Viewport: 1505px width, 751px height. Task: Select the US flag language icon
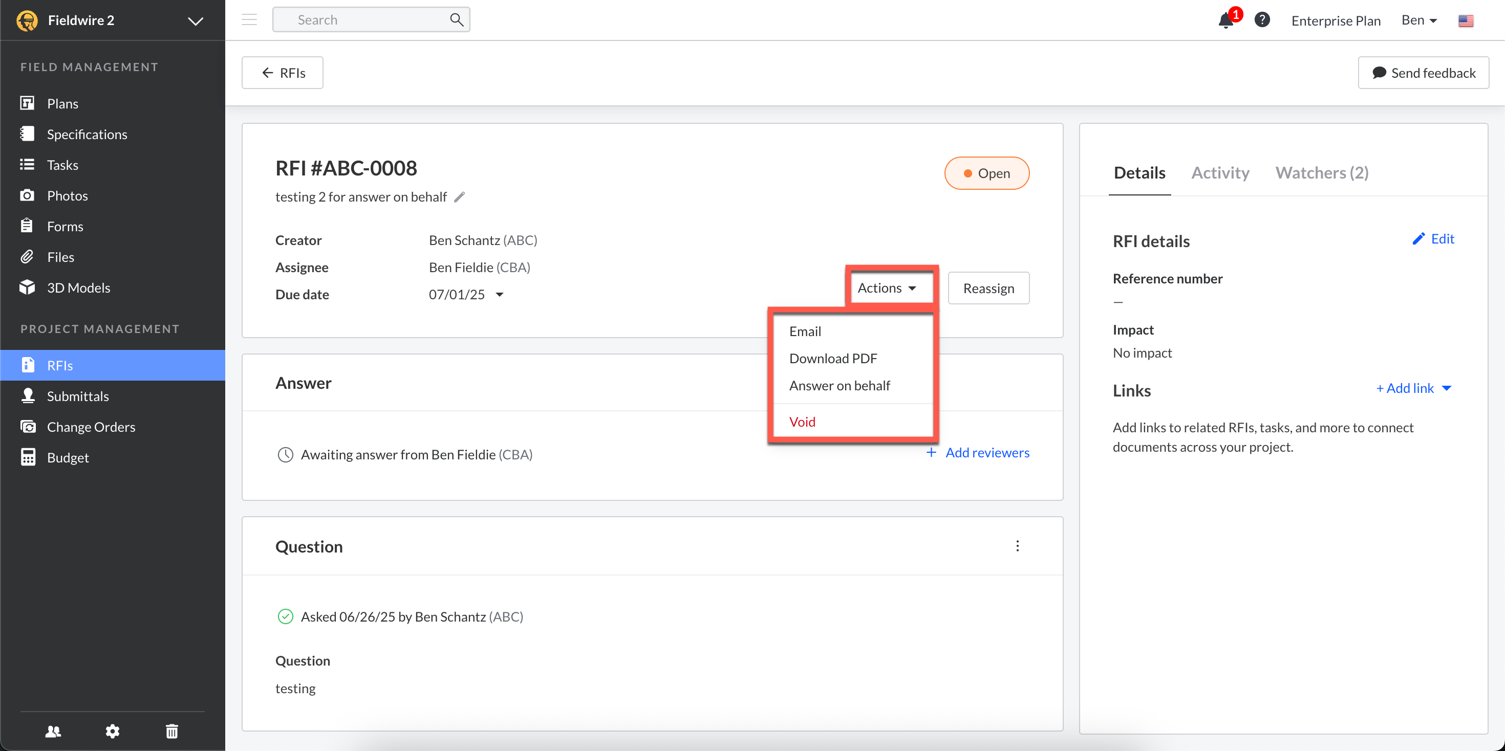pyautogui.click(x=1465, y=21)
